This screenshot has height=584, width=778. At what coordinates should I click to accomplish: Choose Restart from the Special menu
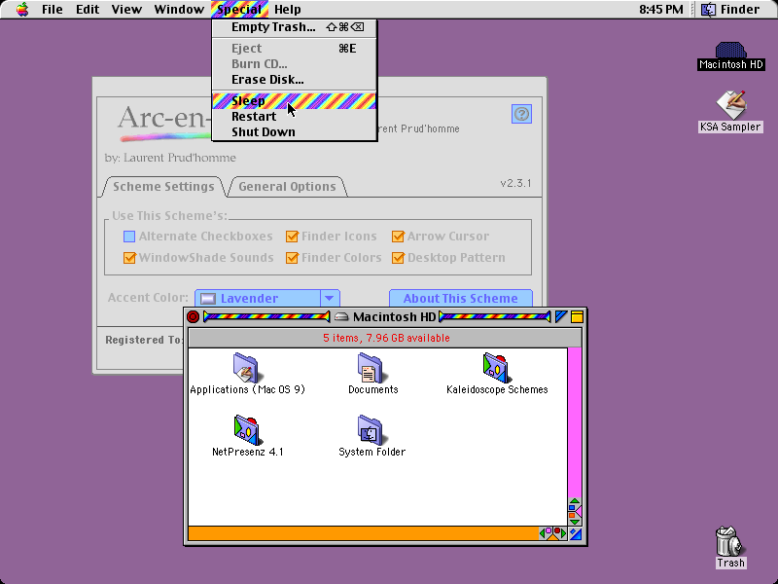tap(294, 116)
